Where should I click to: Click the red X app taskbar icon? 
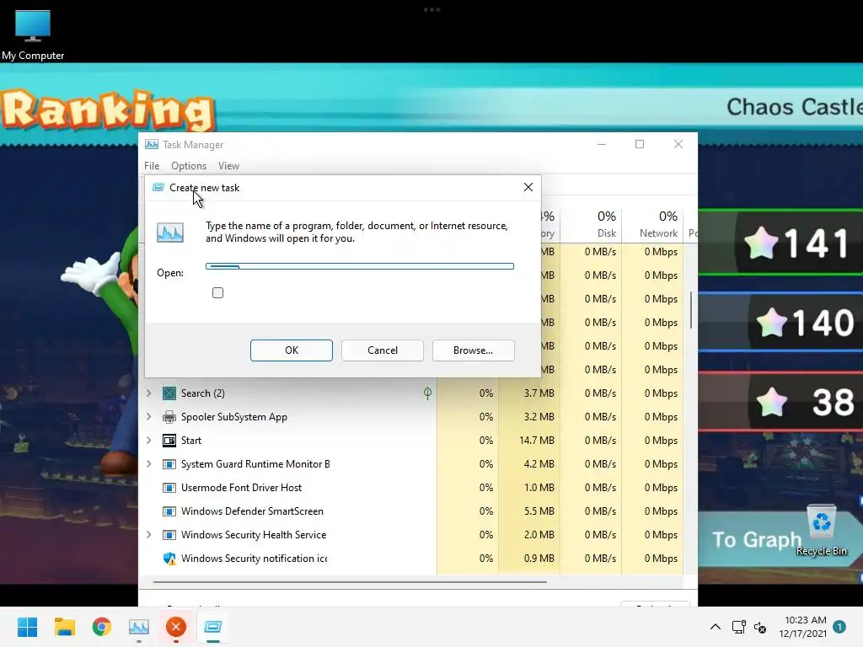pos(176,627)
